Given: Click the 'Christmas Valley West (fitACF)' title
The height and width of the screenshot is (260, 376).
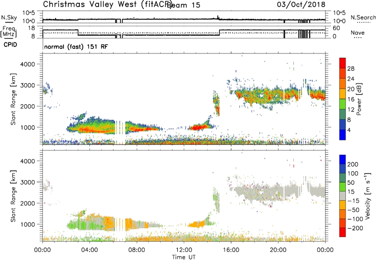Looking at the screenshot, I should [x=107, y=5].
